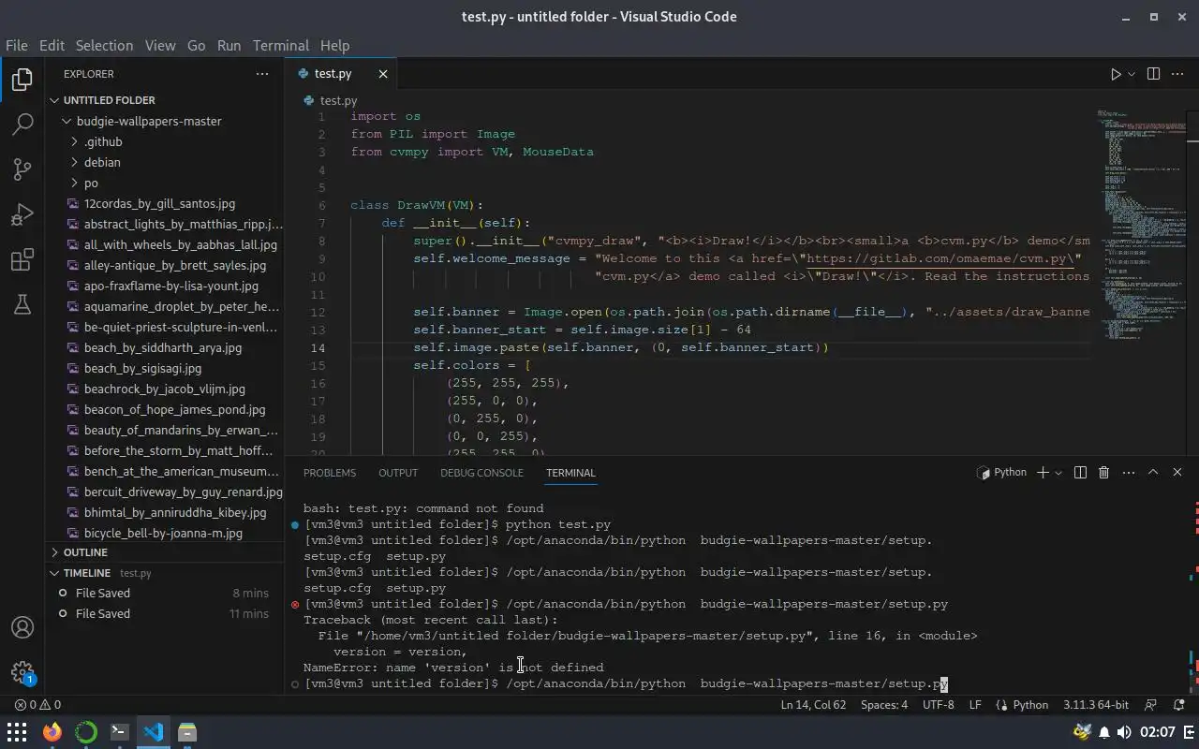Open terminal panel More Actions menu
The height and width of the screenshot is (749, 1199).
(x=1129, y=473)
